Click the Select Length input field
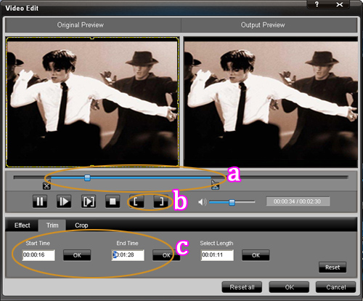The height and width of the screenshot is (301, 363). tap(217, 255)
